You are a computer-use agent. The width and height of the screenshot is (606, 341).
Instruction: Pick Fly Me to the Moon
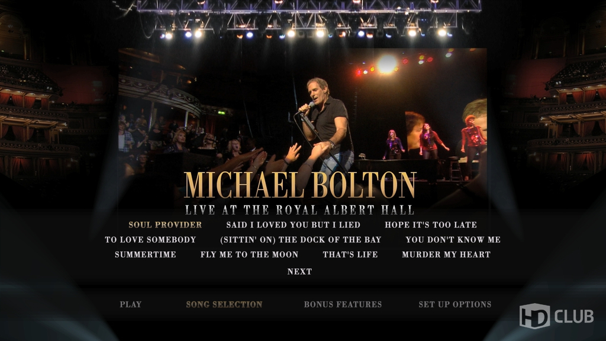point(249,255)
